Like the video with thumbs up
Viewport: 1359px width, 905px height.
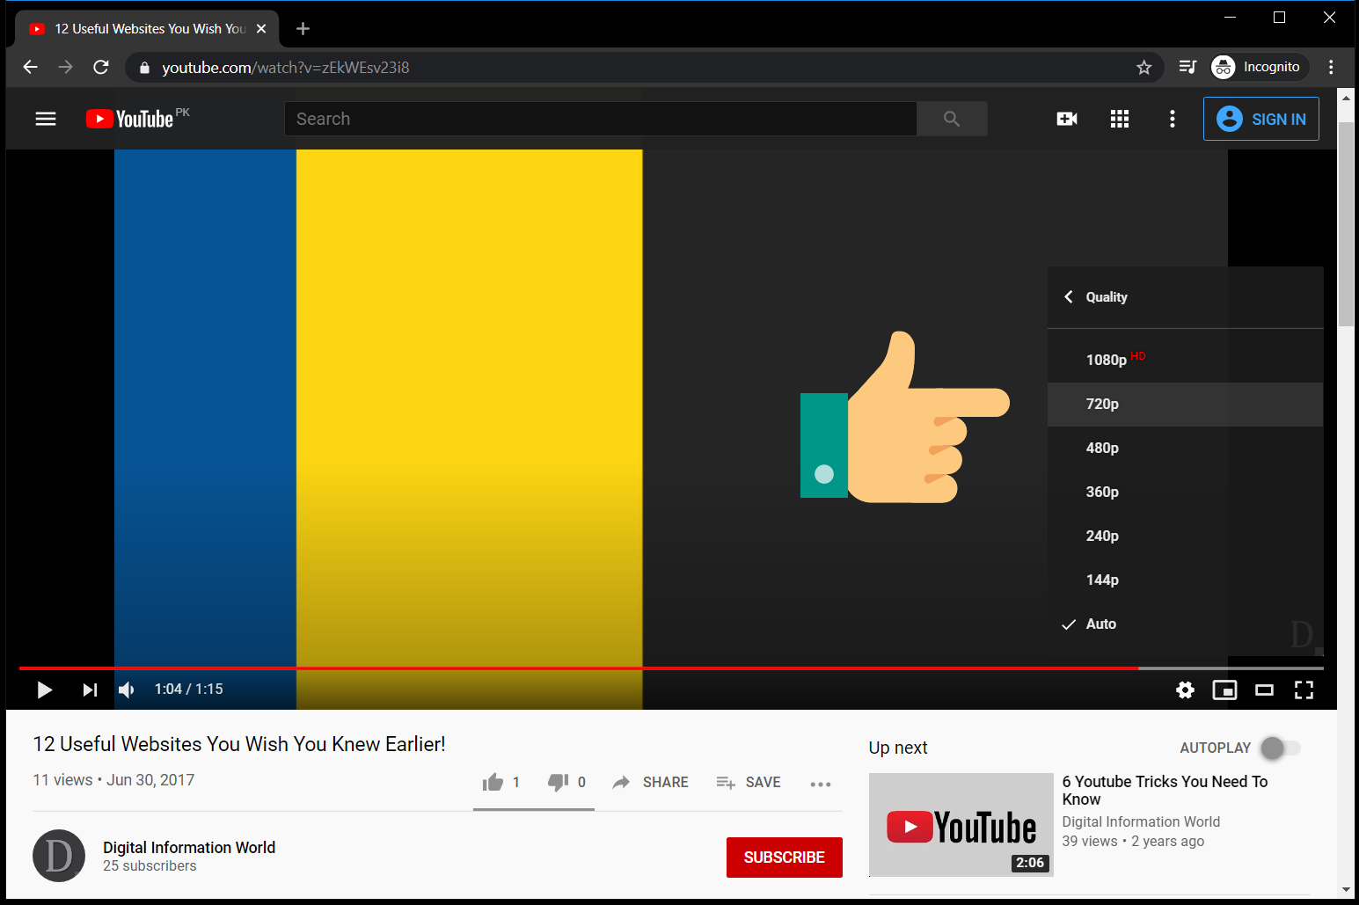click(x=493, y=782)
